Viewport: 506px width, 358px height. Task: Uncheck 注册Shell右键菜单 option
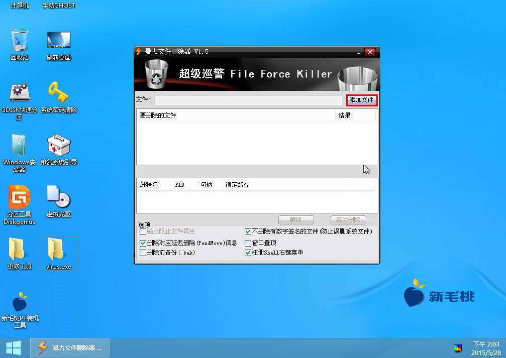[248, 253]
